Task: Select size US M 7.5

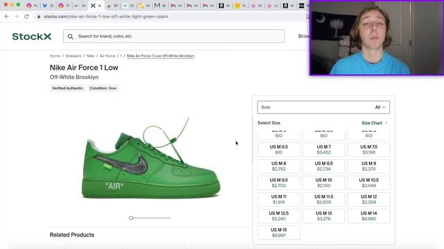Action: (x=368, y=149)
